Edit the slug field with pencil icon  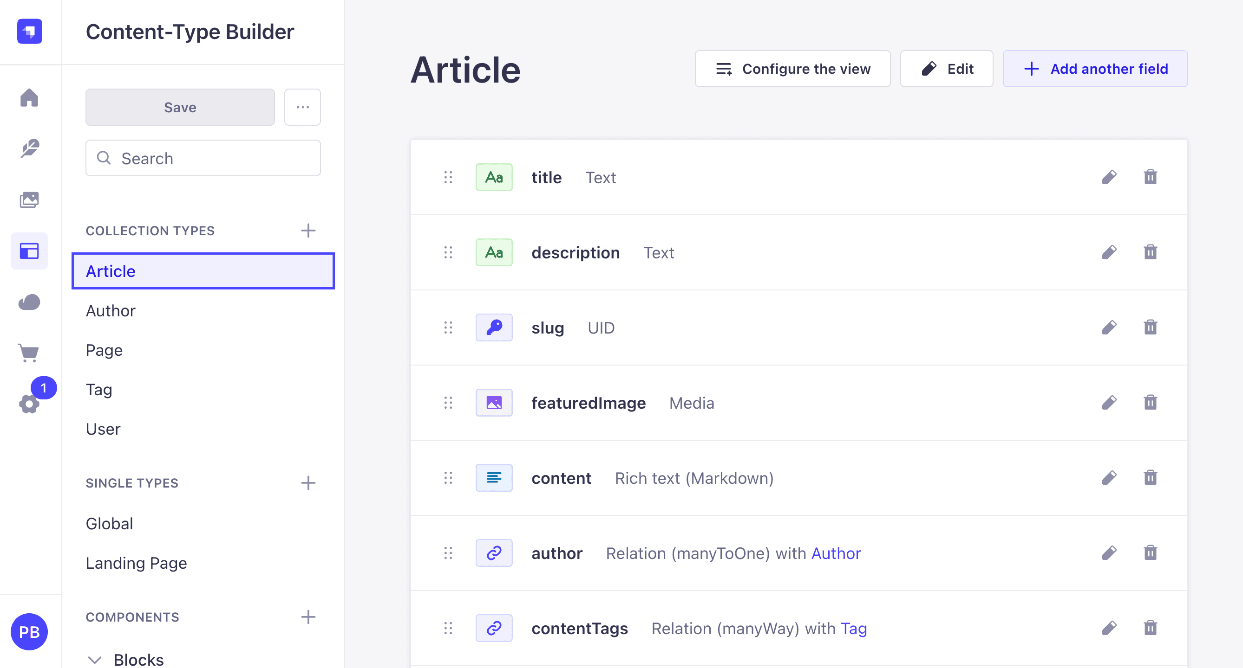click(1109, 328)
